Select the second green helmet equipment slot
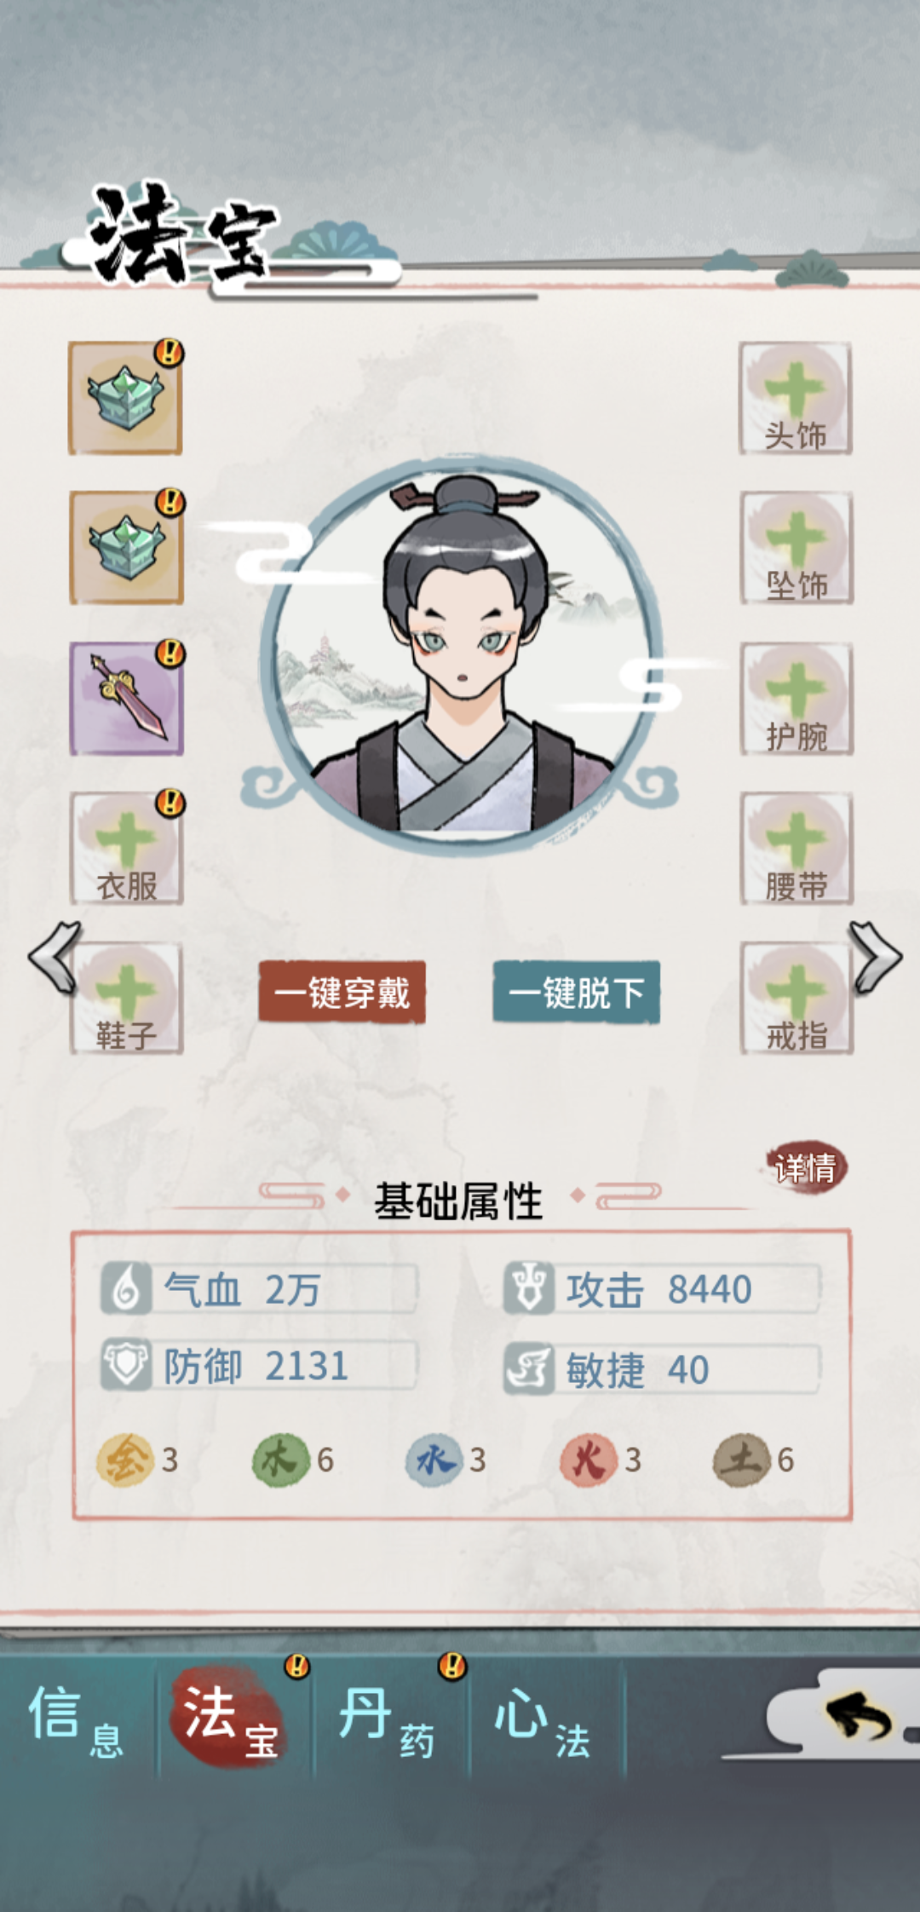The width and height of the screenshot is (920, 1912). click(126, 548)
